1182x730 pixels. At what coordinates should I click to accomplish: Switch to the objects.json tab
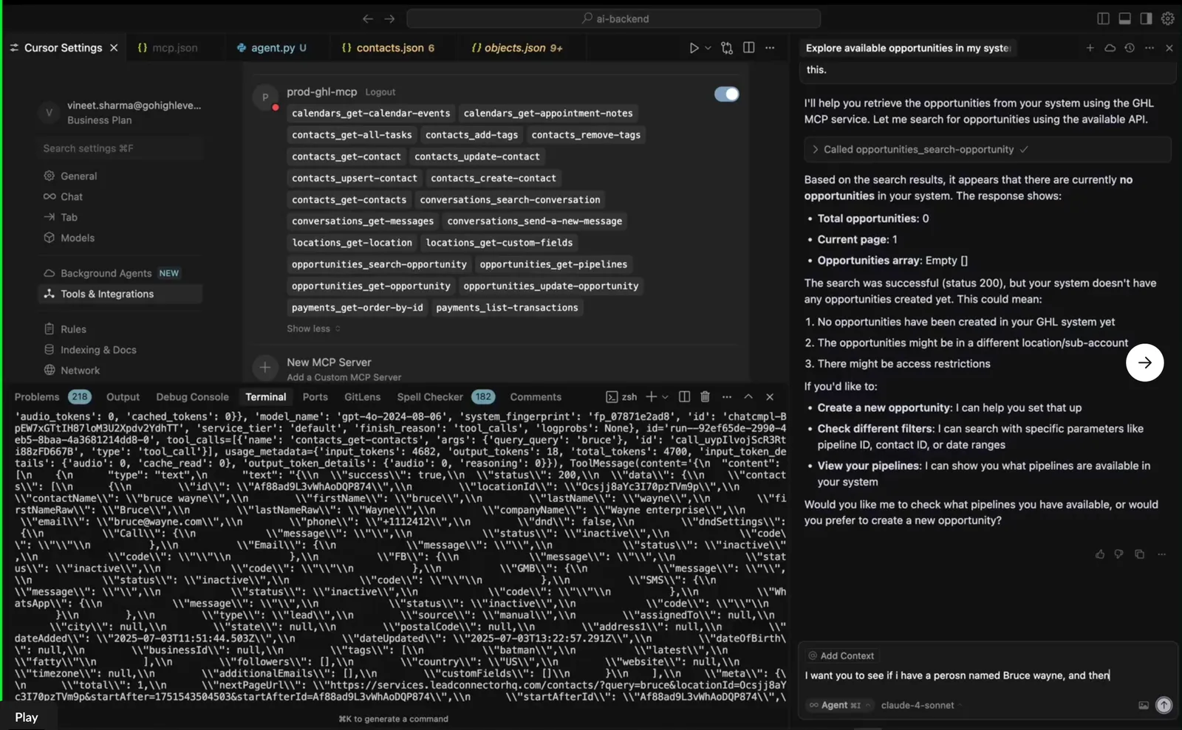click(x=517, y=48)
